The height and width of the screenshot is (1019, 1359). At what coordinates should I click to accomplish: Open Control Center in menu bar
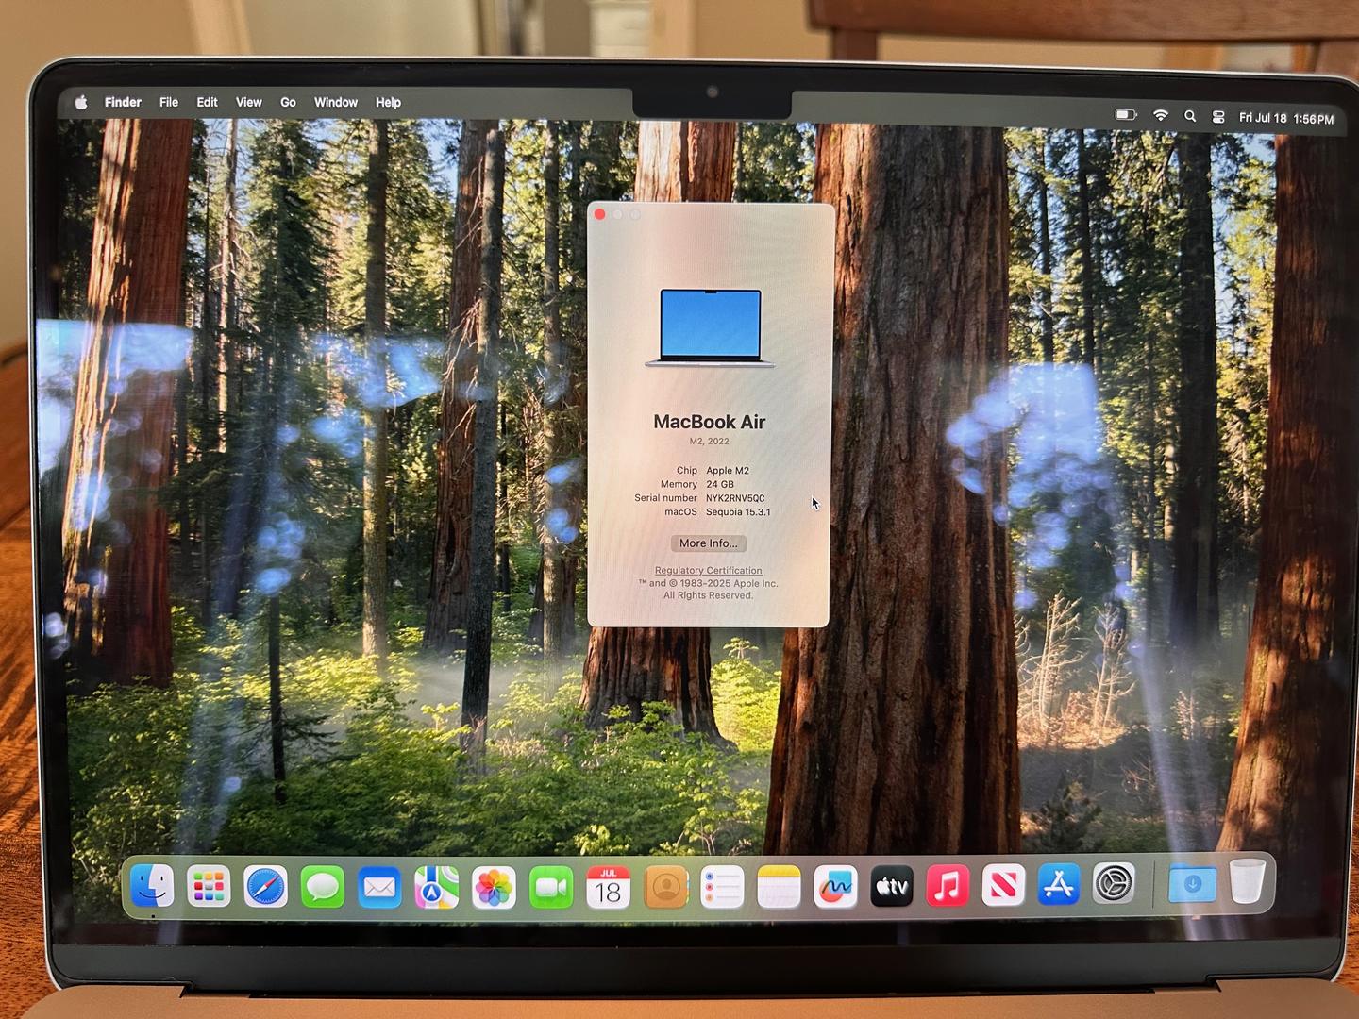[x=1218, y=117]
